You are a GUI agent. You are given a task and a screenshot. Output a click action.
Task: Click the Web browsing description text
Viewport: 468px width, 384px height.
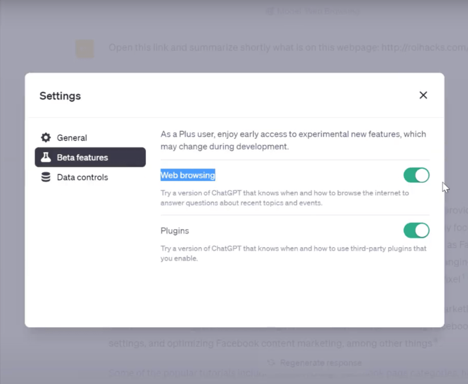(284, 198)
